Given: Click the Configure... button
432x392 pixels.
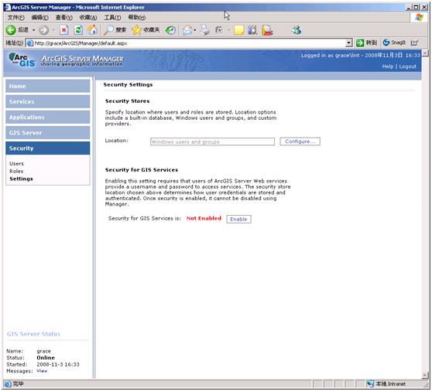Looking at the screenshot, I should pos(300,141).
